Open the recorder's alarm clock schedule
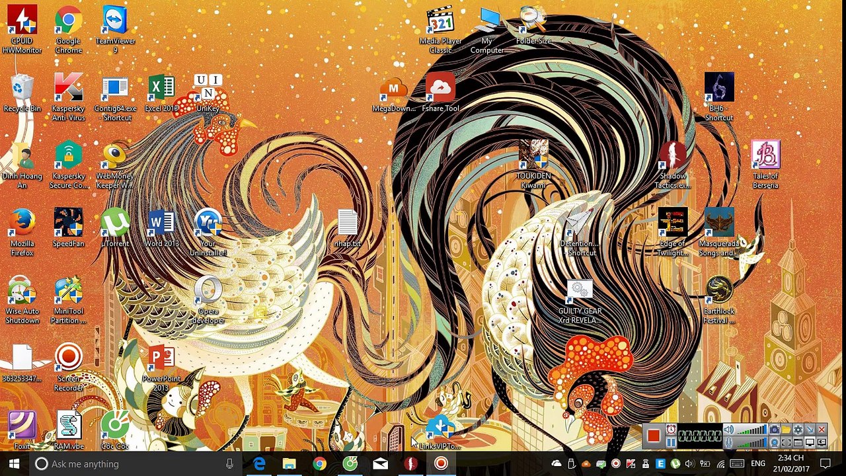The height and width of the screenshot is (476, 846). 671,430
